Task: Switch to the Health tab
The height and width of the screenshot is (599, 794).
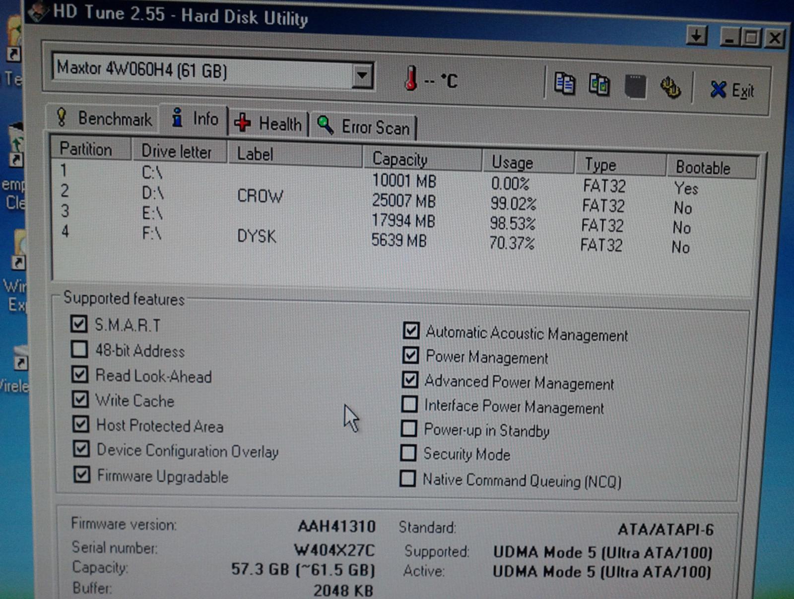Action: tap(268, 123)
